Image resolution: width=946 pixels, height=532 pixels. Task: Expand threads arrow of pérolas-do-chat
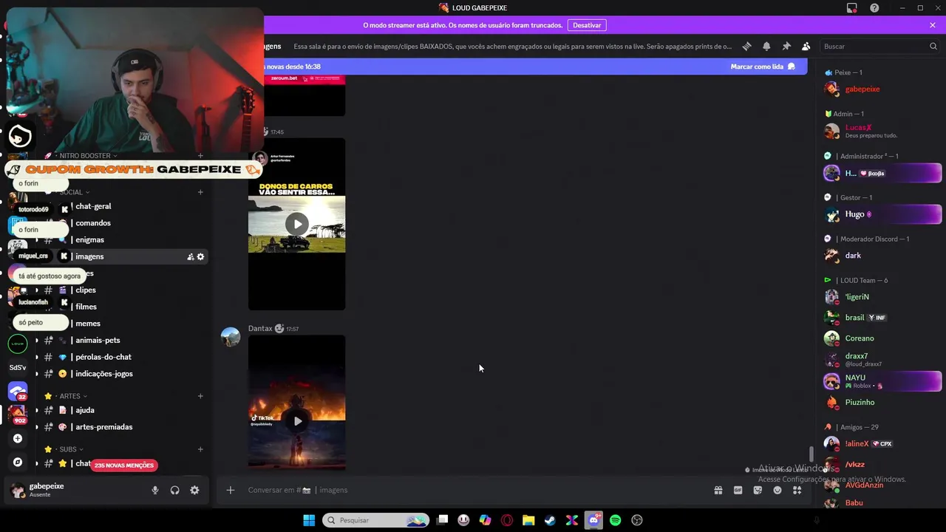point(37,357)
